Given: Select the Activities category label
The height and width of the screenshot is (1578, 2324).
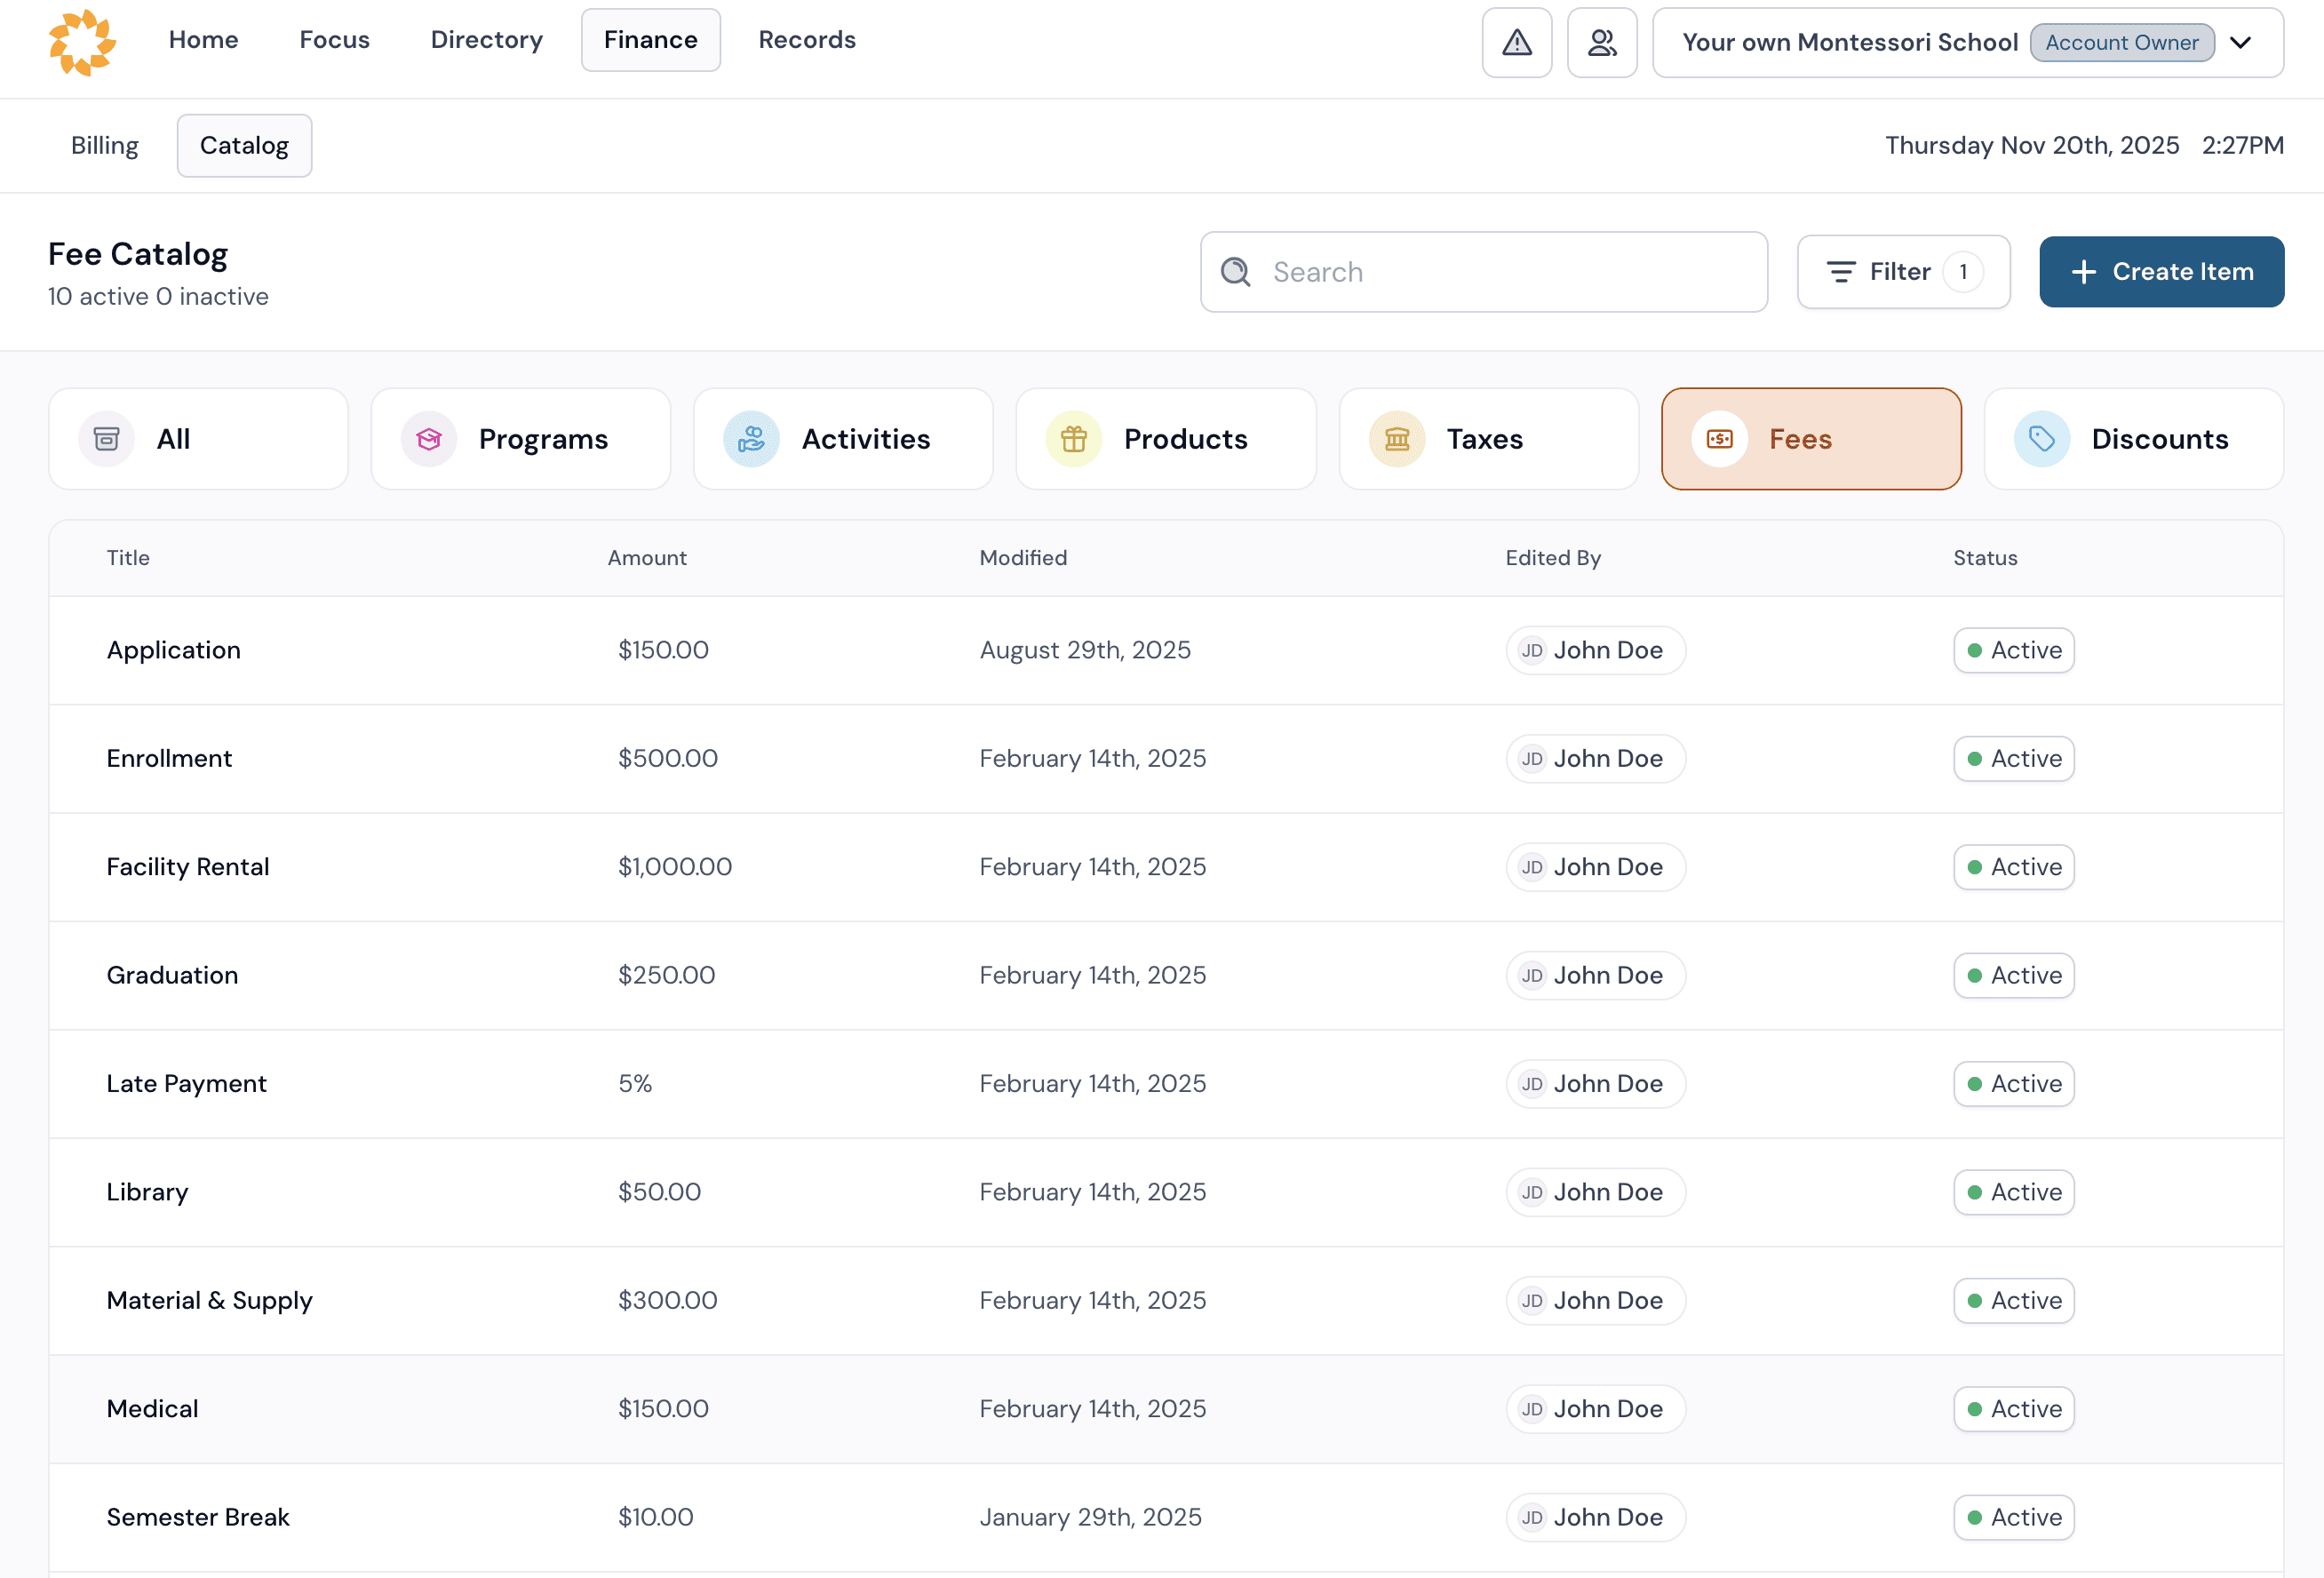Looking at the screenshot, I should (x=866, y=439).
